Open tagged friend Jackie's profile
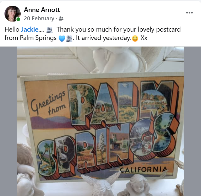 point(30,30)
